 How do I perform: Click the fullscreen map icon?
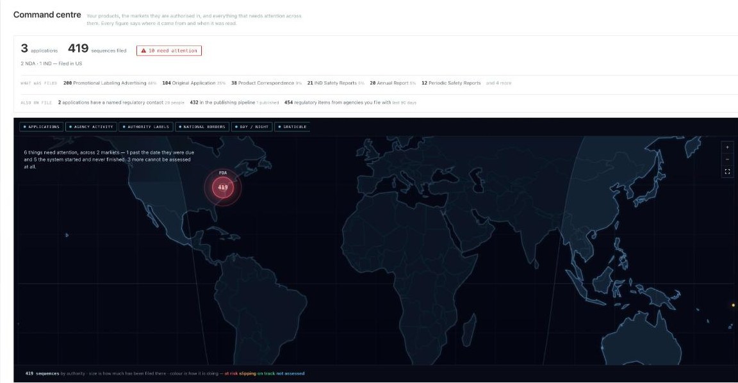727,172
